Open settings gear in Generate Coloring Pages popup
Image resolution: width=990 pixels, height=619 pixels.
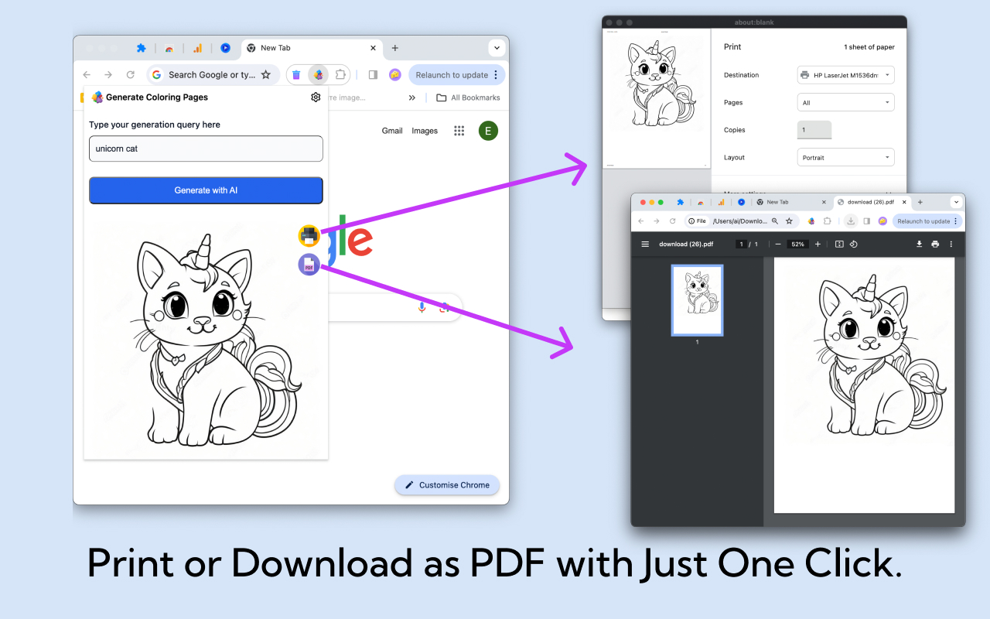(x=316, y=97)
